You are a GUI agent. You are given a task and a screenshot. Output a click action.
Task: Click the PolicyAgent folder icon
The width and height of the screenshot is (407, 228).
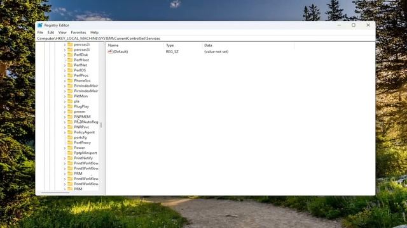click(x=70, y=132)
